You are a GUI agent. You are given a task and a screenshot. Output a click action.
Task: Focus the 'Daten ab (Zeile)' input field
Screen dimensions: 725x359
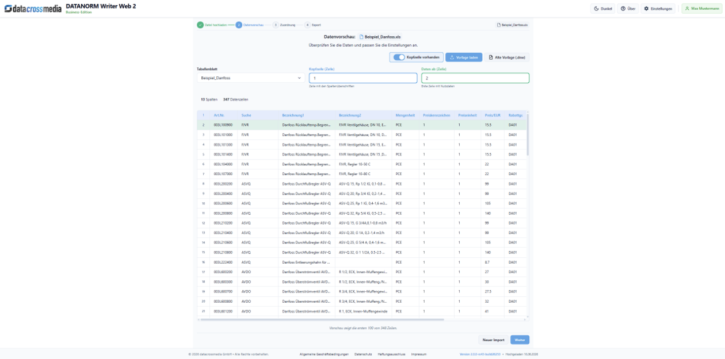coord(475,78)
